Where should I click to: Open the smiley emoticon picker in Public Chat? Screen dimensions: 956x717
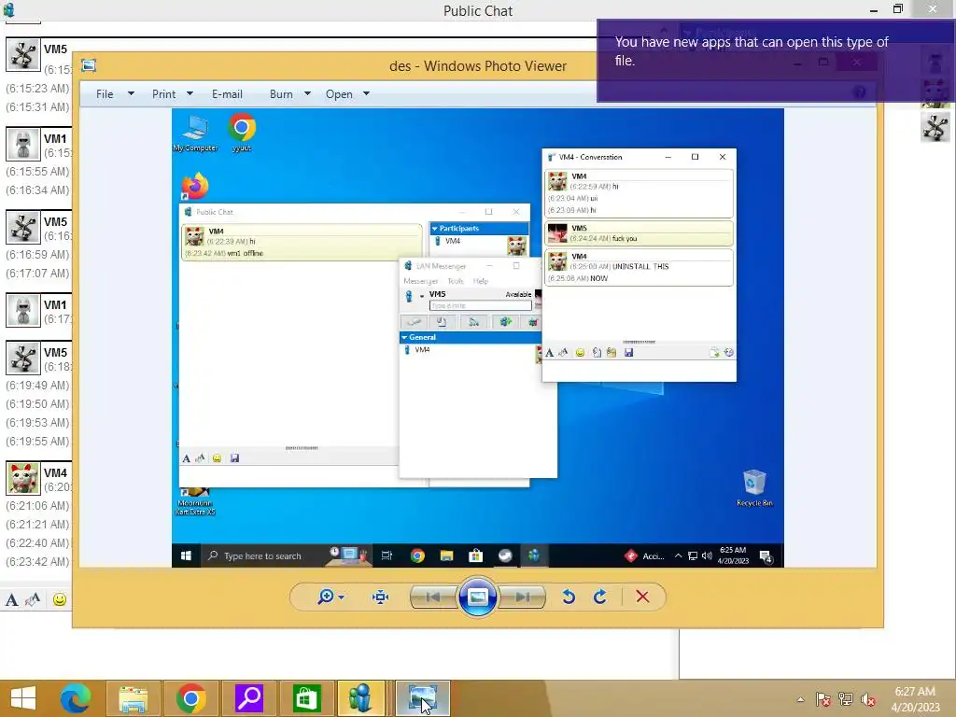click(x=59, y=600)
